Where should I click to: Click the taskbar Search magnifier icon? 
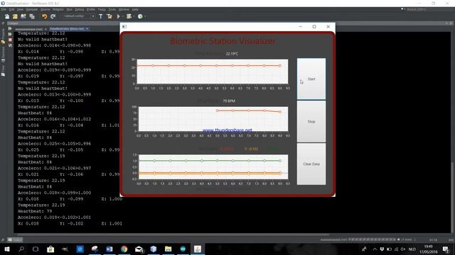pos(21,249)
